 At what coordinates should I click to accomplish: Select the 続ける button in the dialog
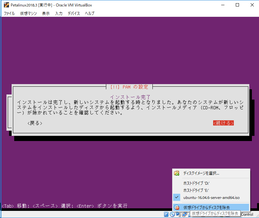(223, 123)
